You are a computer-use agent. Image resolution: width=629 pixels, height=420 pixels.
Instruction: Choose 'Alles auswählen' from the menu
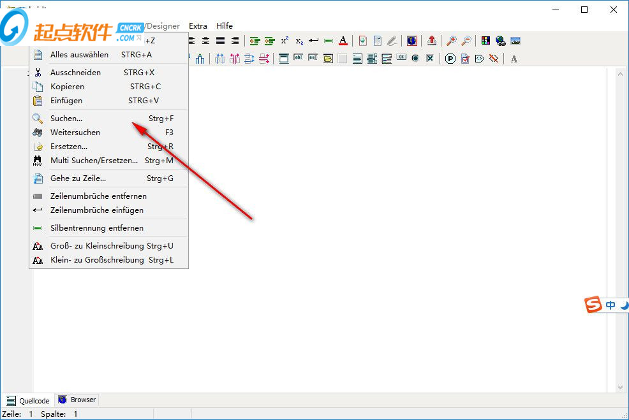[108, 55]
